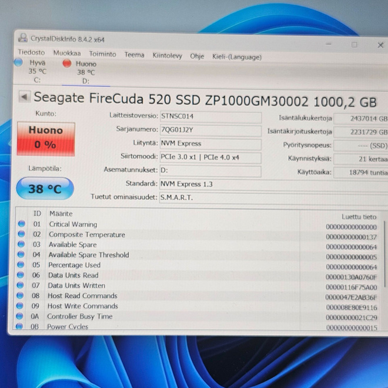Viewport: 388px width, 388px height.
Task: Click the Määrite column header
Action: coord(61,213)
